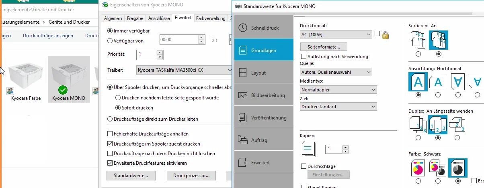Open the Treiber driver dropdown

[184, 70]
